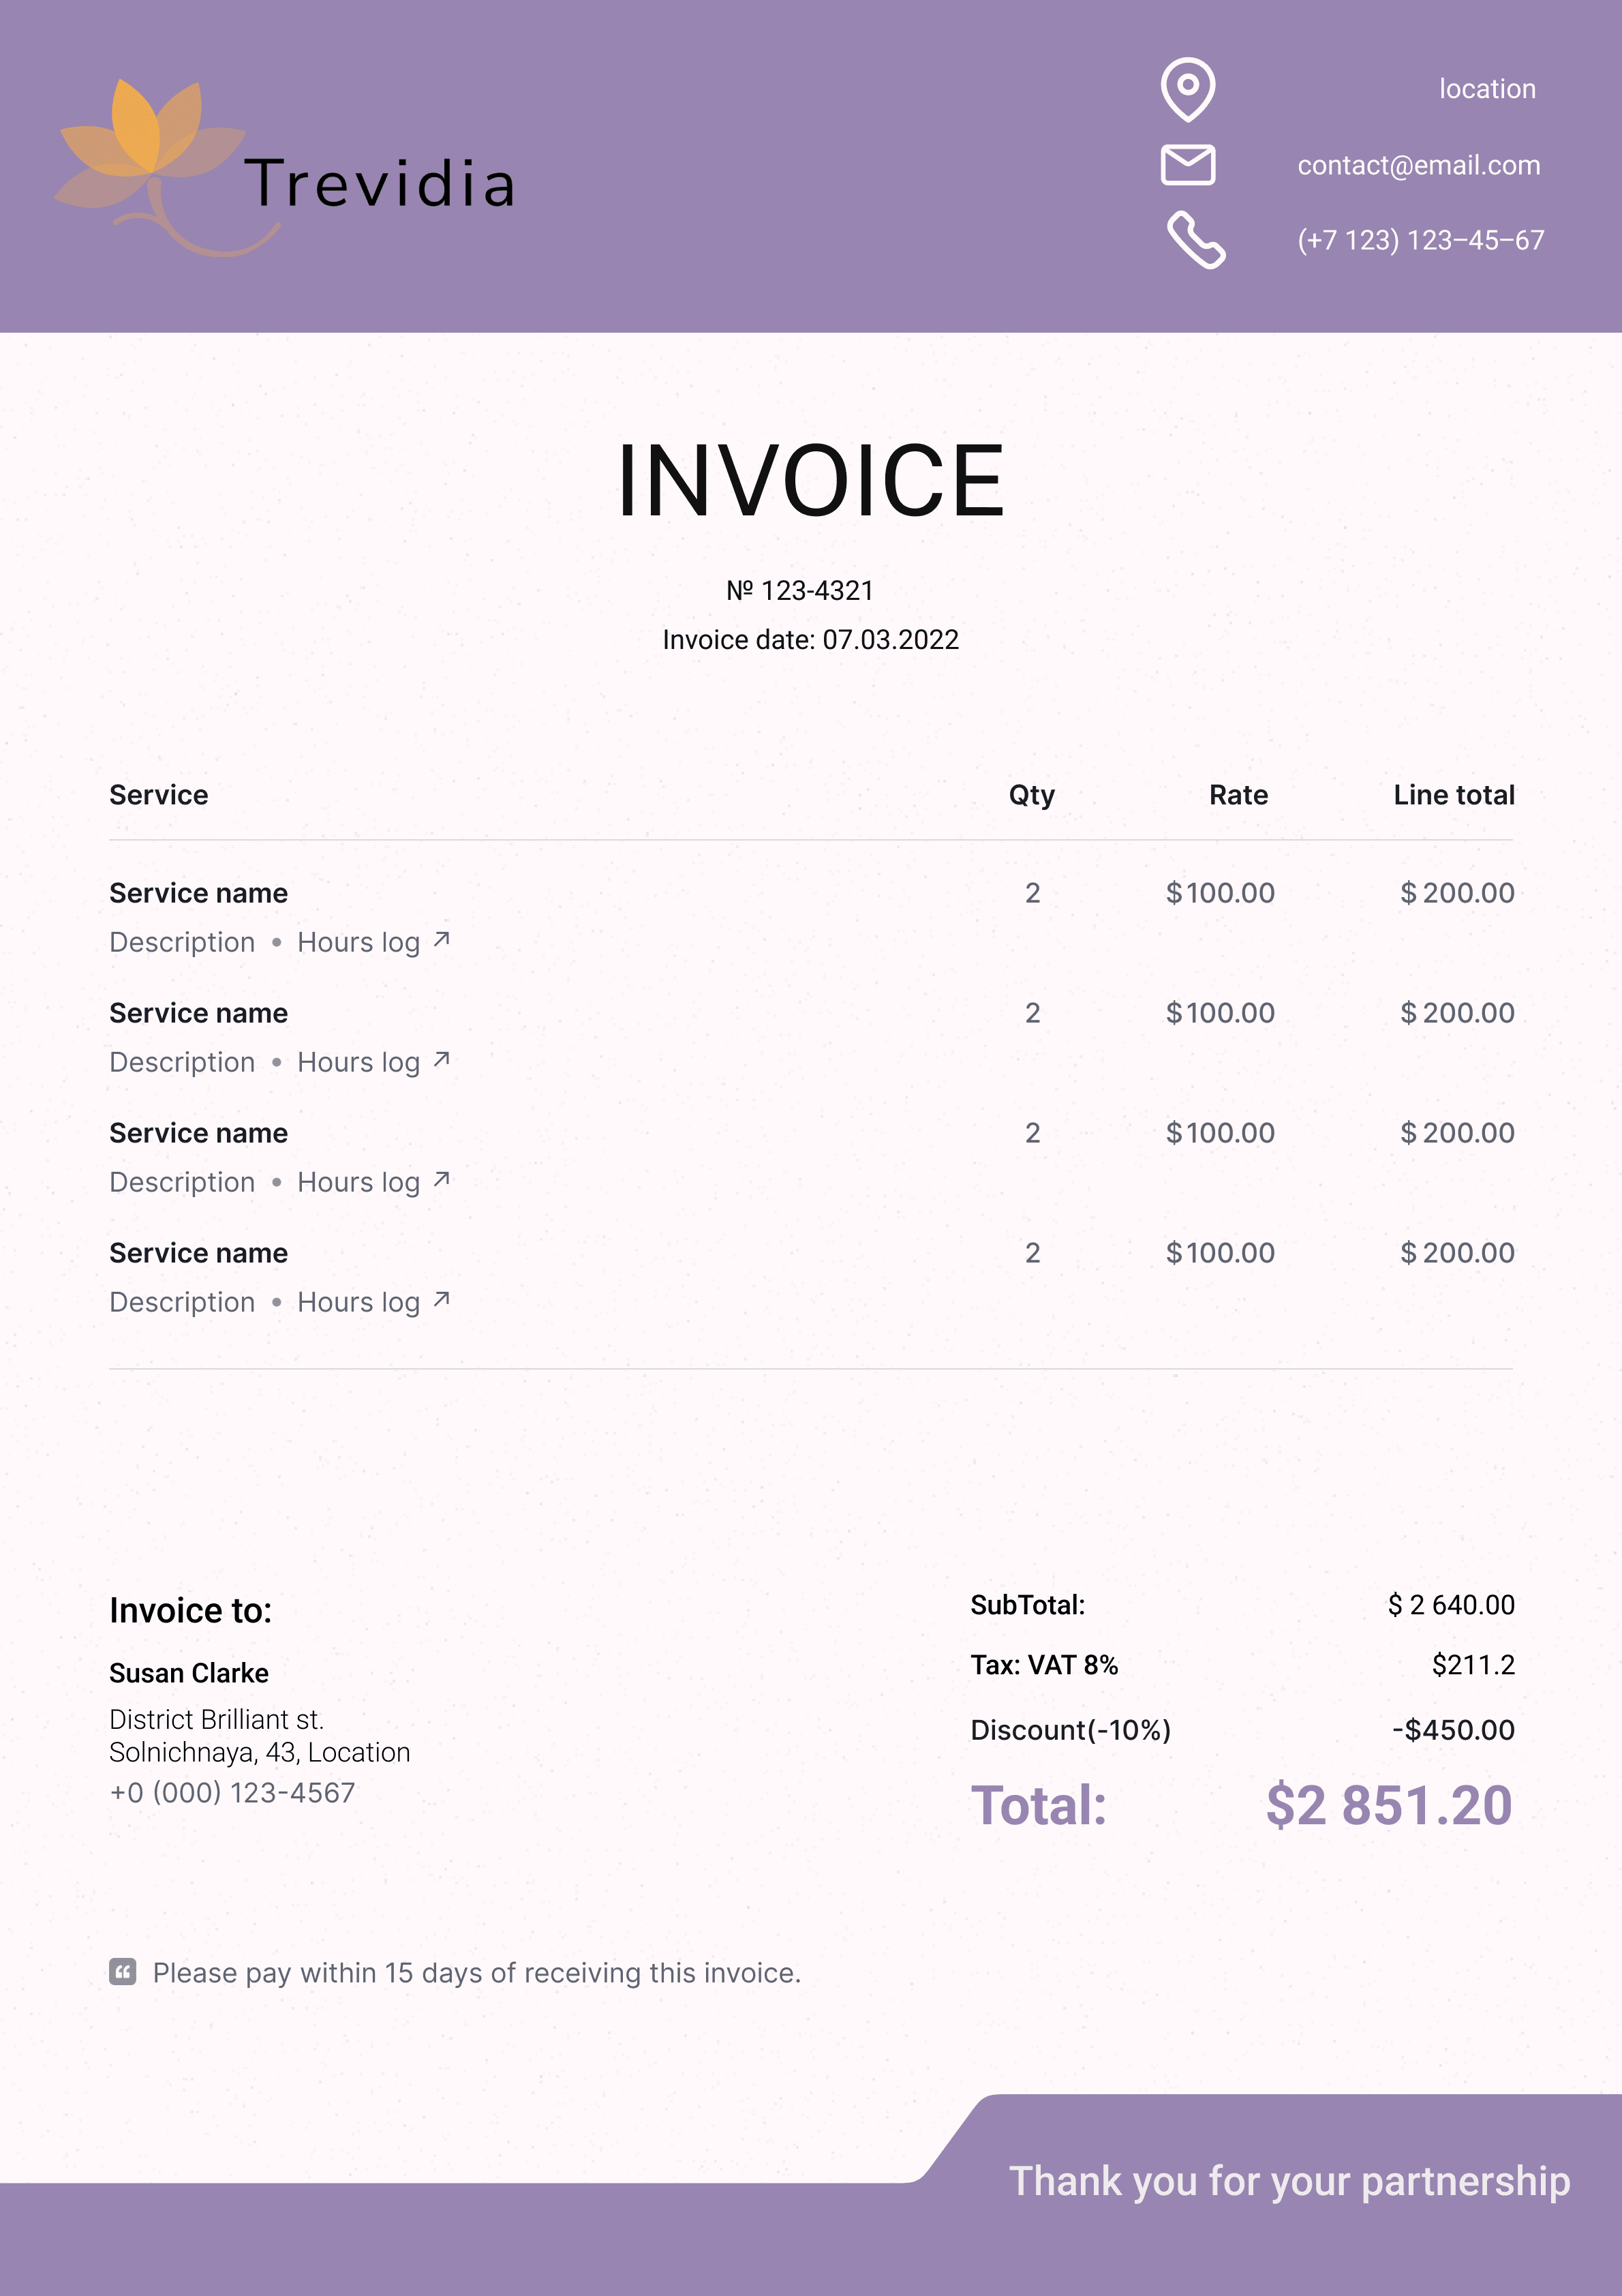Click second row's Hours log arrow icon

coord(441,1060)
